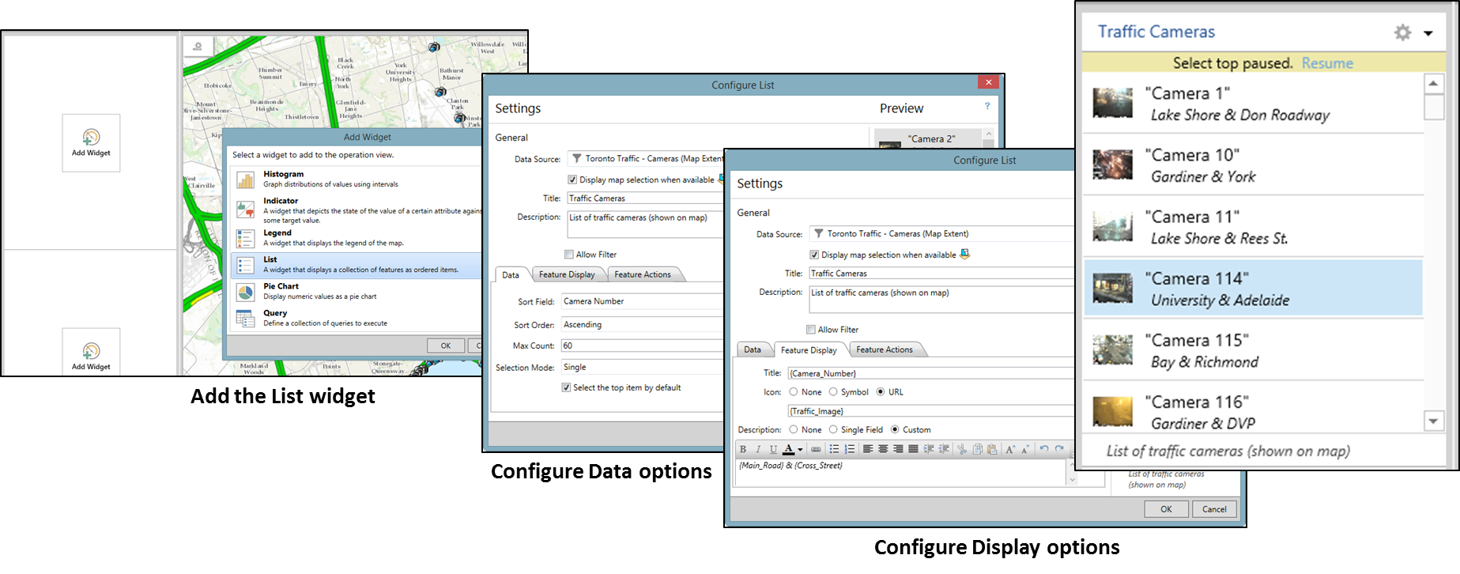Underline text in the description editor
Image resolution: width=1460 pixels, height=574 pixels.
pyautogui.click(x=773, y=449)
